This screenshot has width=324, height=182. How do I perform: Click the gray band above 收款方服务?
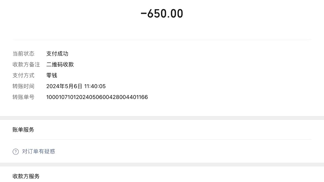pyautogui.click(x=162, y=165)
